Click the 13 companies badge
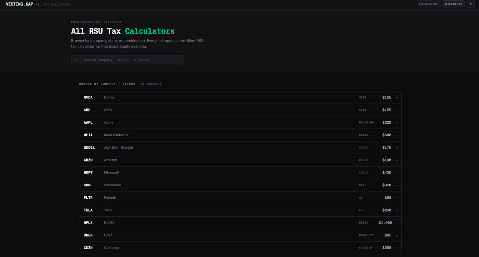This screenshot has height=257, width=479. point(151,84)
